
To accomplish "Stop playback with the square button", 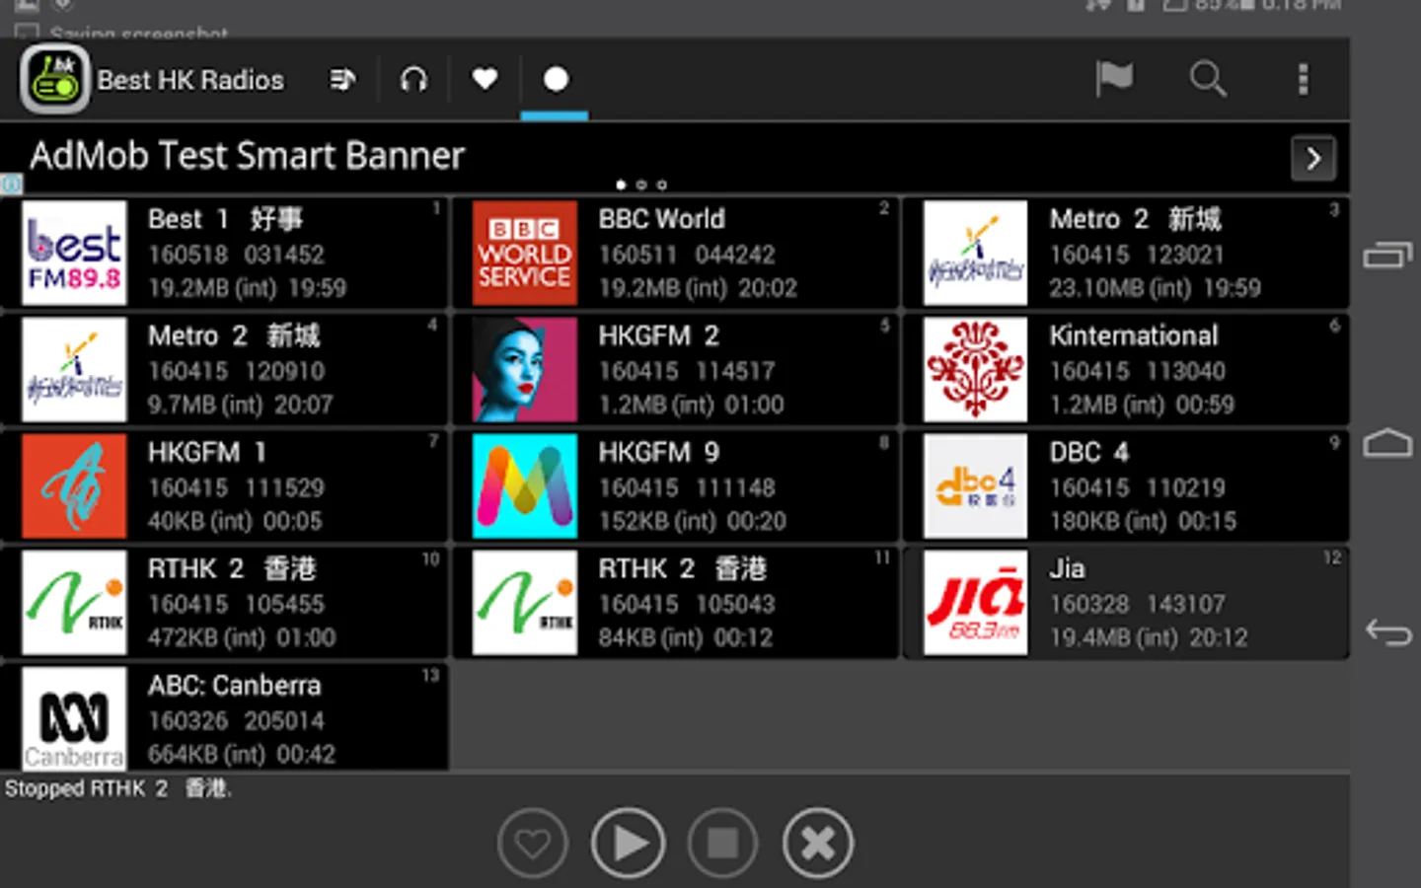I will pos(722,844).
